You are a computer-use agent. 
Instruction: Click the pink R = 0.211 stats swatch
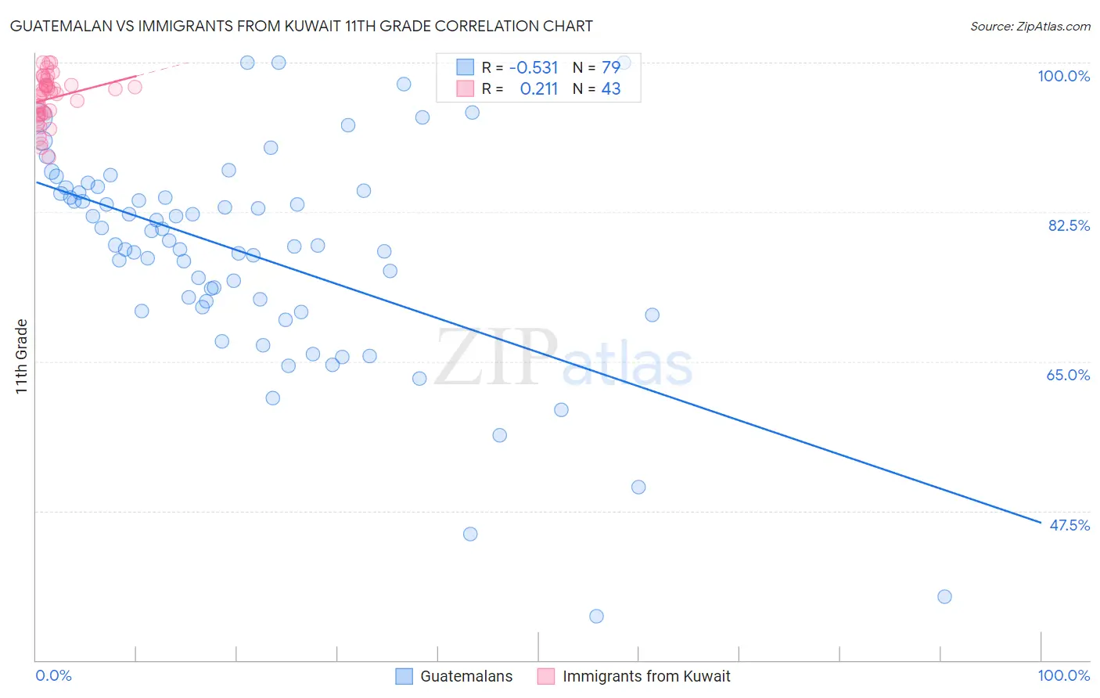tap(466, 88)
